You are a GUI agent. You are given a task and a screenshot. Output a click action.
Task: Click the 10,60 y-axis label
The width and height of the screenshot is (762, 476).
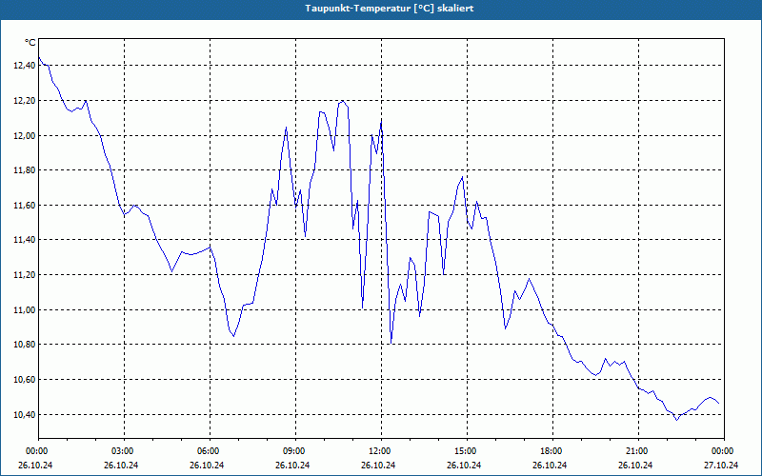(25, 379)
